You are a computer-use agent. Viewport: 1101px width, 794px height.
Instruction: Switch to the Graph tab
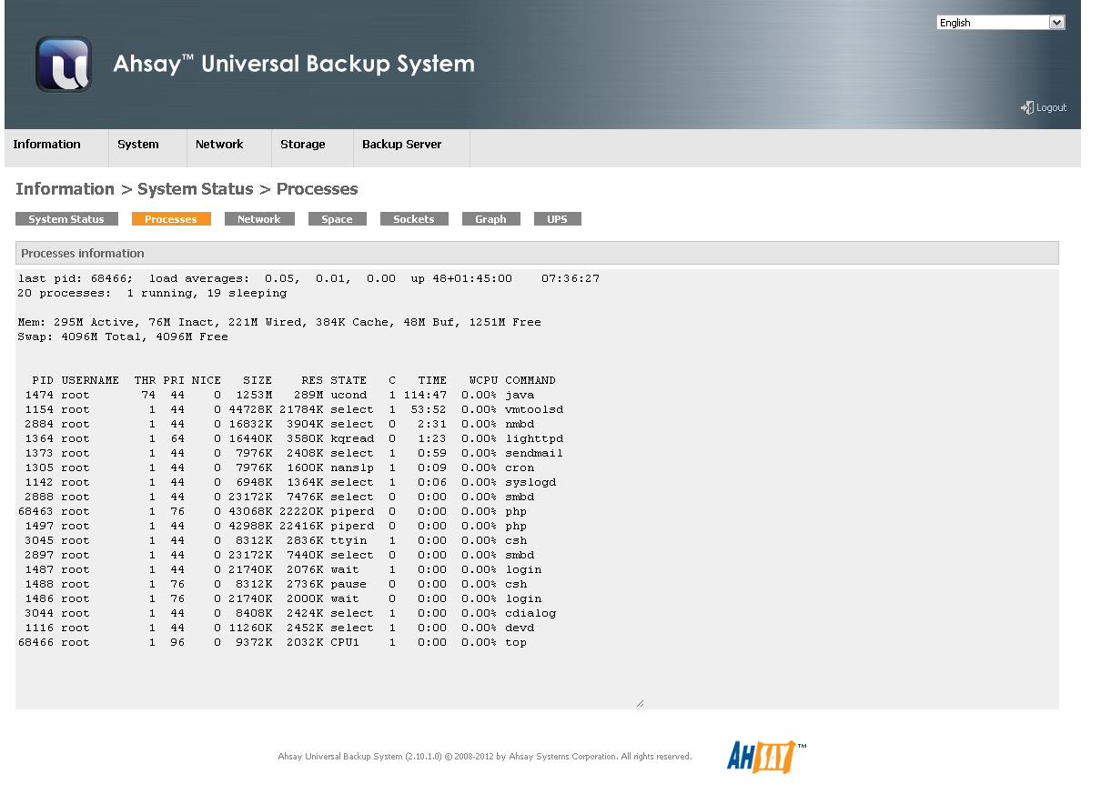tap(490, 219)
